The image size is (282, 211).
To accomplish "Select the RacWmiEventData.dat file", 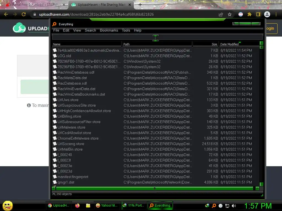I will tap(77, 89).
